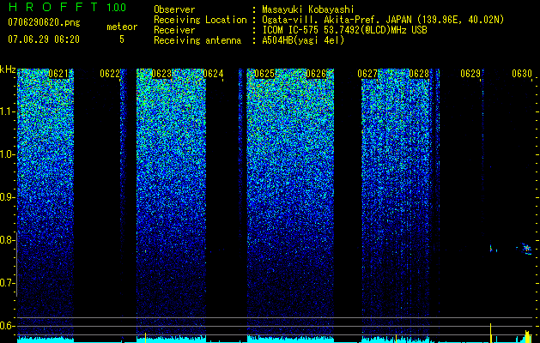
Task: Click the Observer label
Action: click(174, 9)
